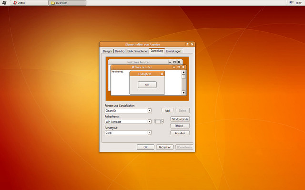Screen dimensions: 305x190
Task: Click the ClearlkOr combo box field
Action: point(128,111)
